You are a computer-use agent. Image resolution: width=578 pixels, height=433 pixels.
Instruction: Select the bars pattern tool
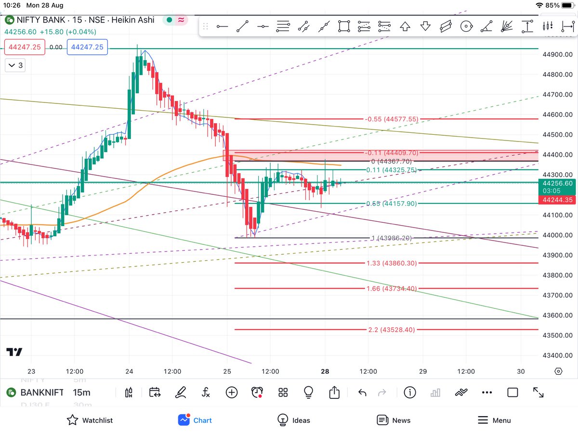pyautogui.click(x=547, y=26)
